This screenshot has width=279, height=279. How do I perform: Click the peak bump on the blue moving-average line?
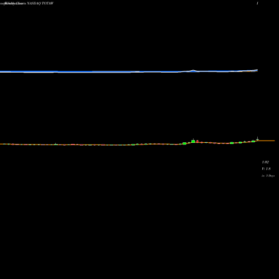click(193, 70)
